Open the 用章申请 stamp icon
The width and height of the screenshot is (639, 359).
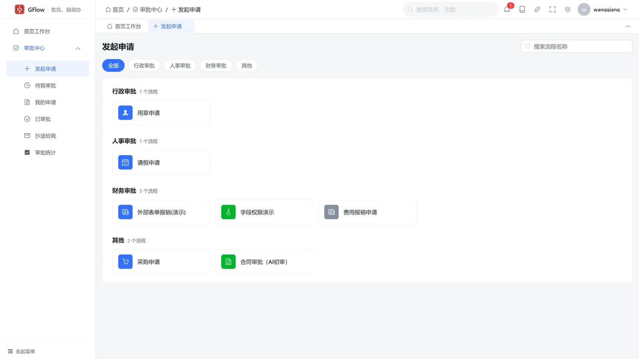tap(125, 113)
